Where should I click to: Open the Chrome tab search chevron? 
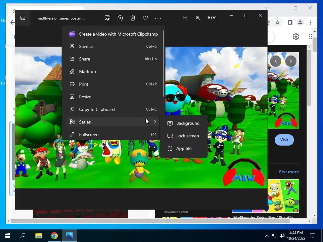tap(266, 8)
